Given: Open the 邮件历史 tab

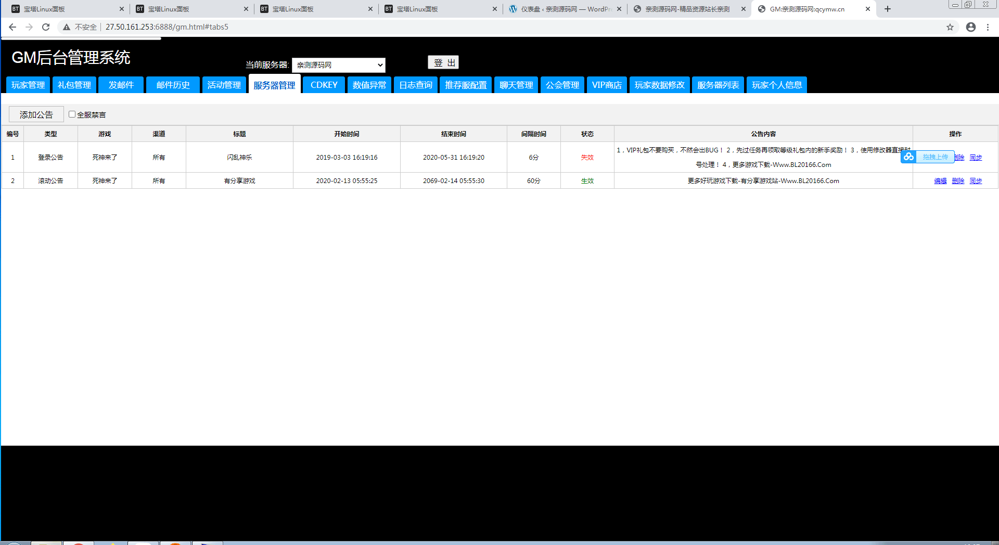Looking at the screenshot, I should (x=173, y=85).
